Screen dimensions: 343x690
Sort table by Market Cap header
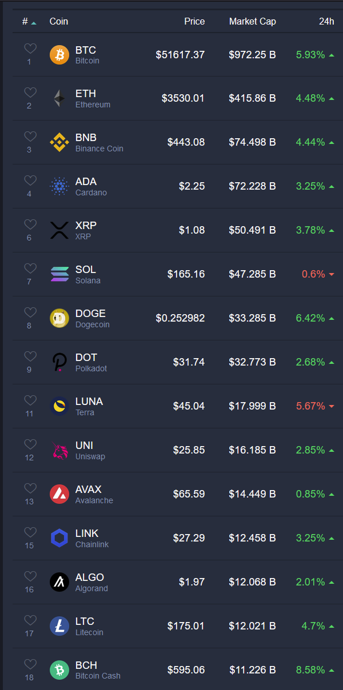coord(253,21)
